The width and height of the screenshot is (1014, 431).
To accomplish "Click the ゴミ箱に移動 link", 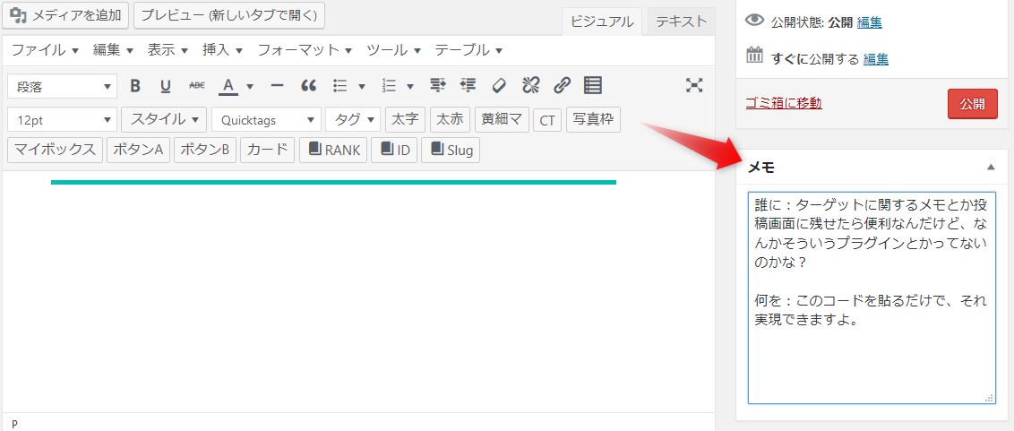I will 784,103.
